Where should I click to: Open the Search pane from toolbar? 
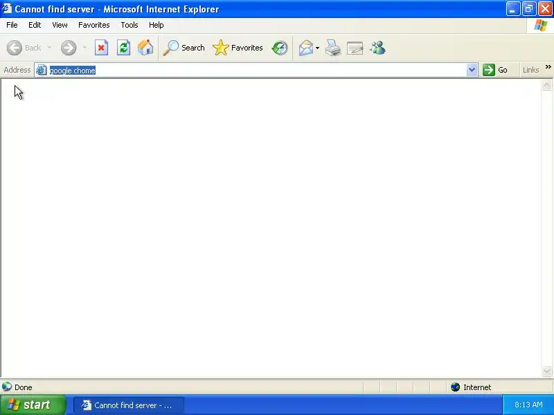pos(184,48)
